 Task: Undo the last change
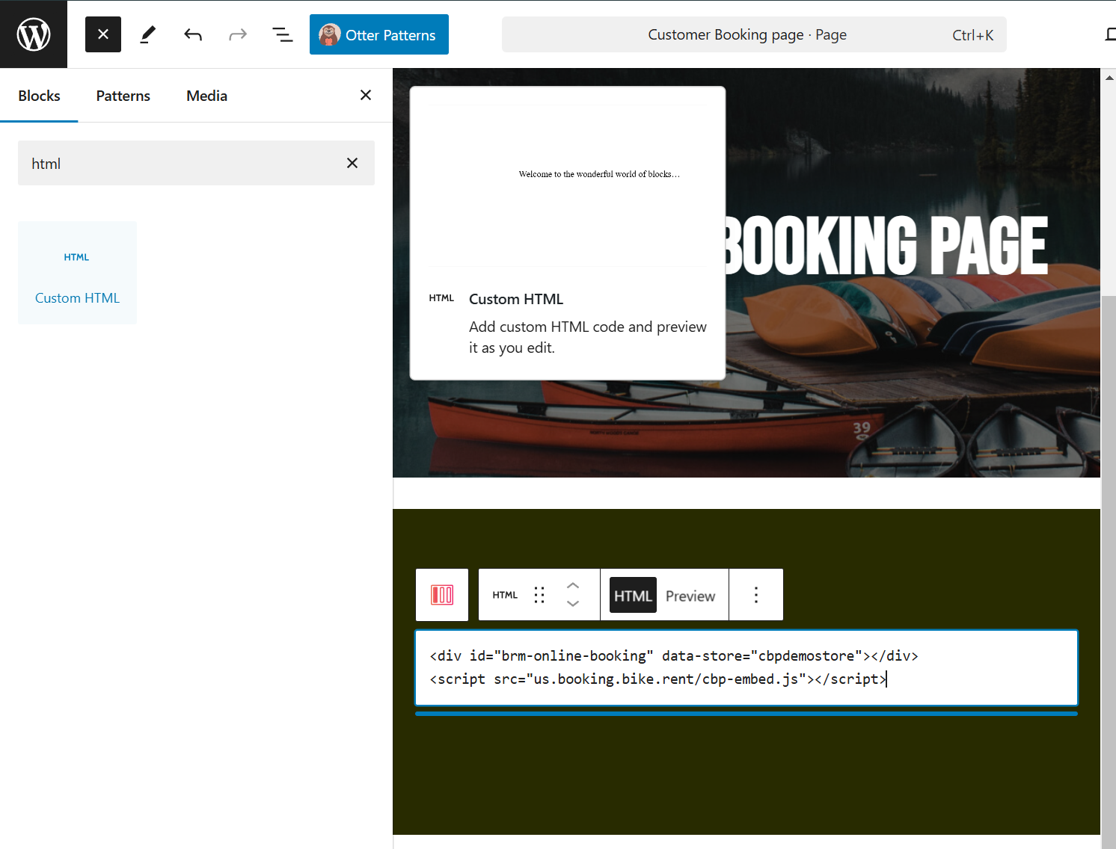click(193, 34)
